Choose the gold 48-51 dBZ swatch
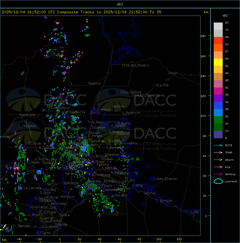240x243 pixels. [218, 70]
